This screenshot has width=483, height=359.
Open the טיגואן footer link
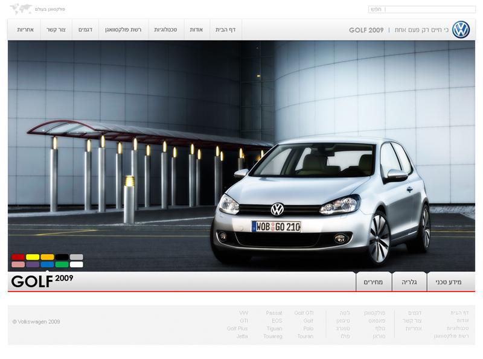(x=343, y=321)
